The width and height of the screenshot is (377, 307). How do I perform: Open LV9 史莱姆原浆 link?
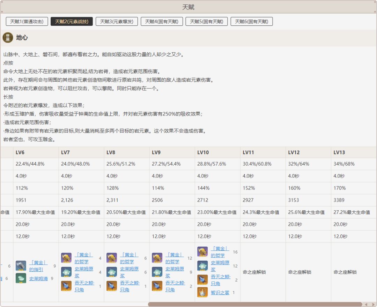(x=175, y=272)
